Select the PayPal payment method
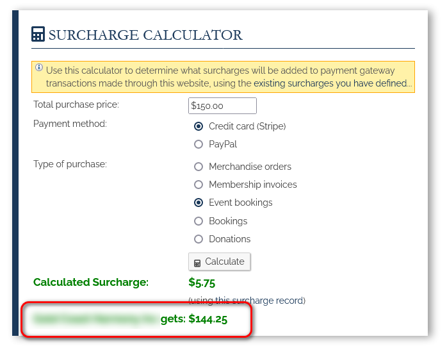 pyautogui.click(x=199, y=144)
